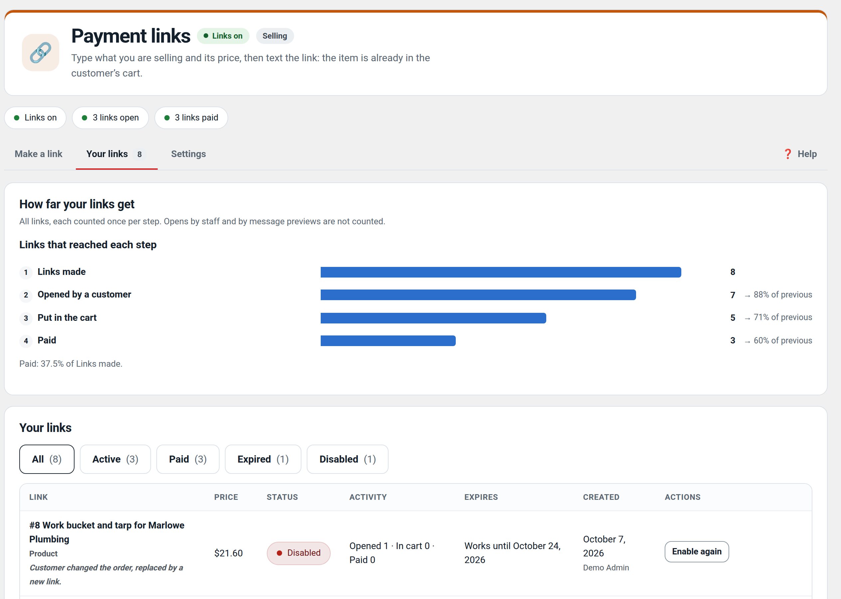Click the EXPIRES column header
841x599 pixels.
[481, 497]
